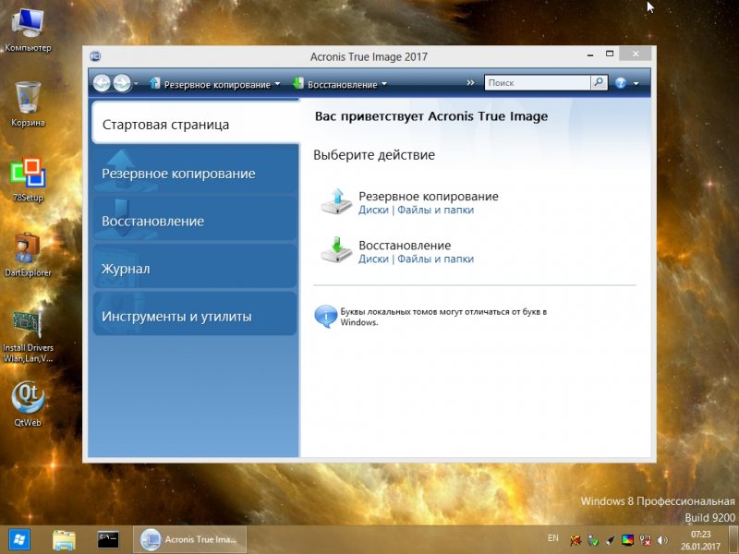Click the toolbar Резервное копирование icon
The image size is (739, 554).
click(154, 83)
